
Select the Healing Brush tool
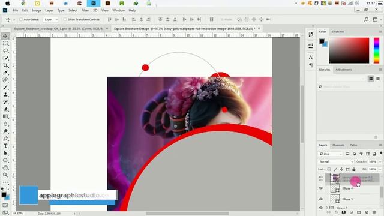pos(5,80)
